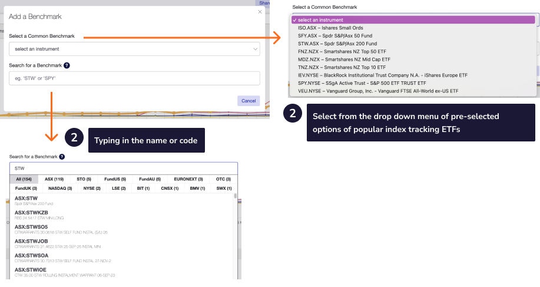Image resolution: width=540 pixels, height=287 pixels.
Task: Select SFY.ASX – Spdr S&P/Asx 50 Fund
Action: [413, 36]
